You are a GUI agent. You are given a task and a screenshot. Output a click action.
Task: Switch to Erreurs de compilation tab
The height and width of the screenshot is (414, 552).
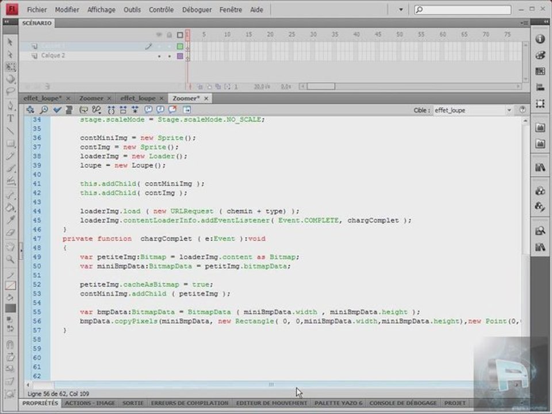(190, 403)
